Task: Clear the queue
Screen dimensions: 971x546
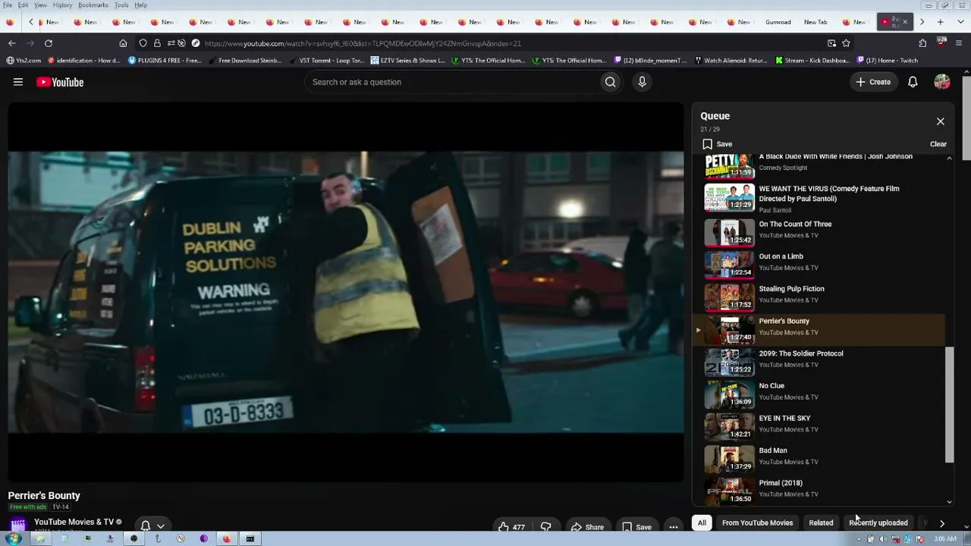Action: pyautogui.click(x=938, y=144)
